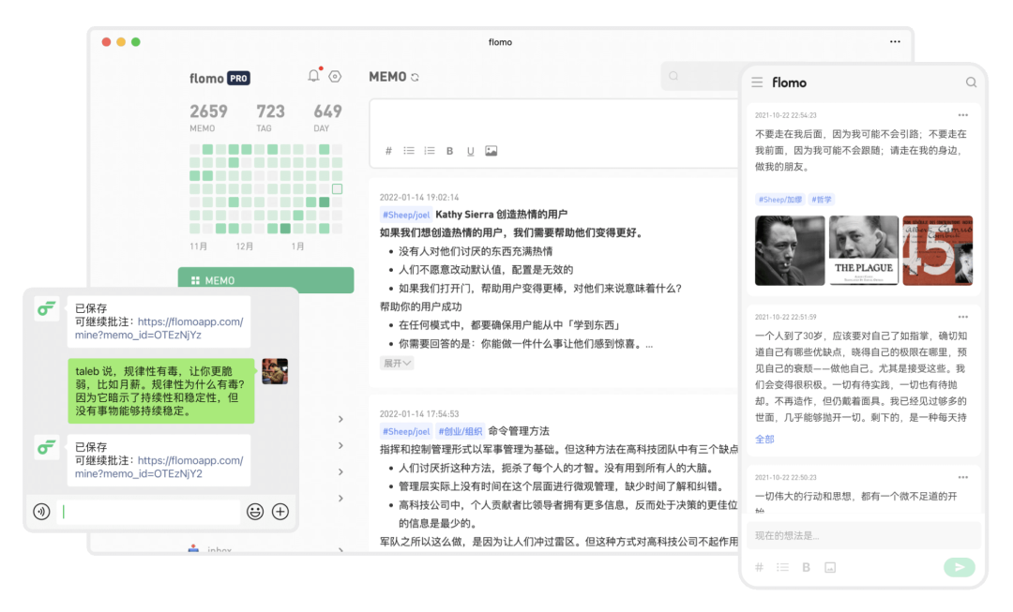Focus the chat message input field
Screen dimensions: 1013x612
149,512
